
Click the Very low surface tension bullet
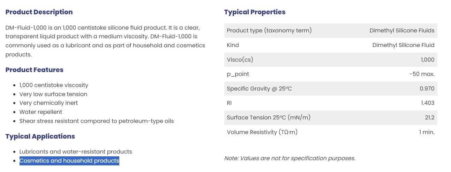pos(53,94)
